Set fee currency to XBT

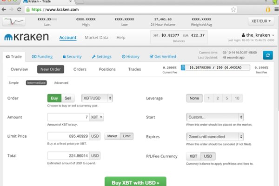193,156
